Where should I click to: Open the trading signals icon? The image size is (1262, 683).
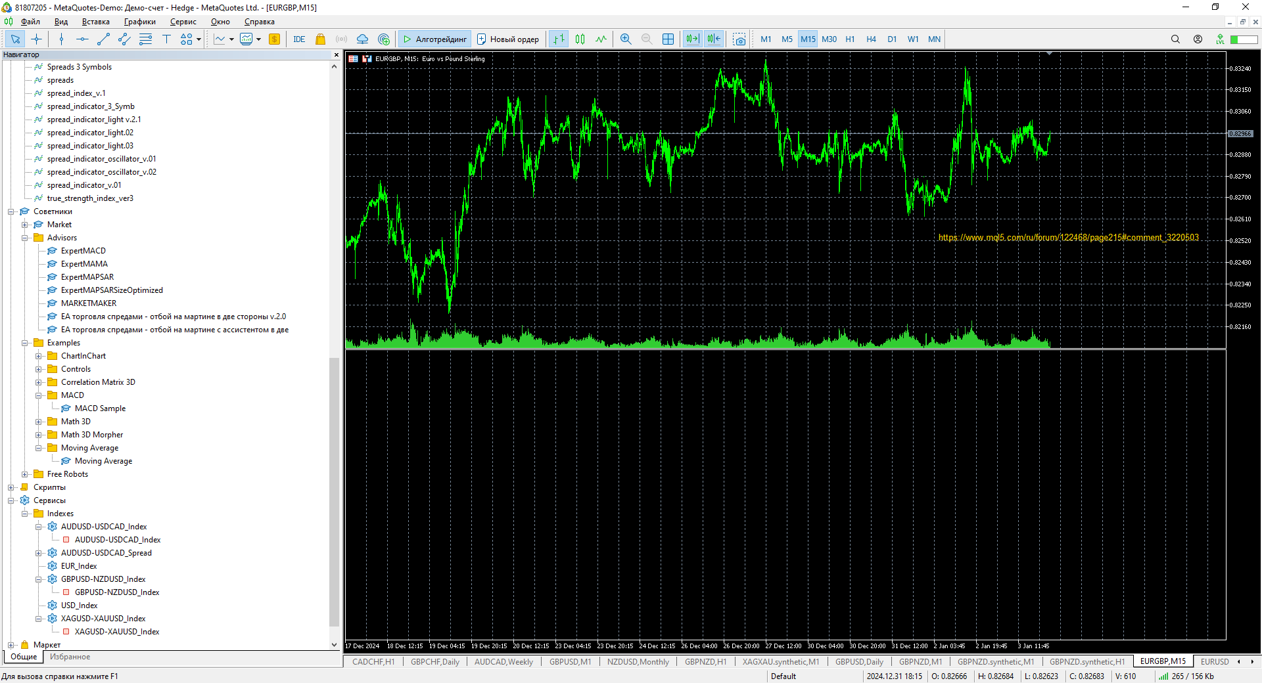click(x=341, y=39)
